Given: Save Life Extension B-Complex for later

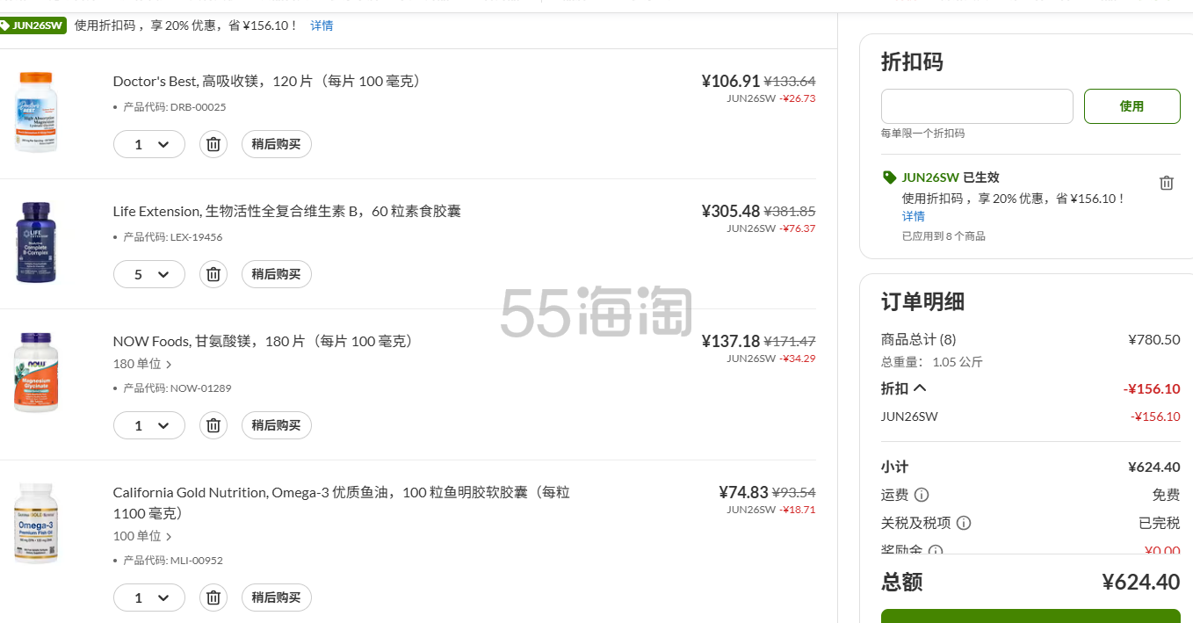Looking at the screenshot, I should click(x=277, y=274).
